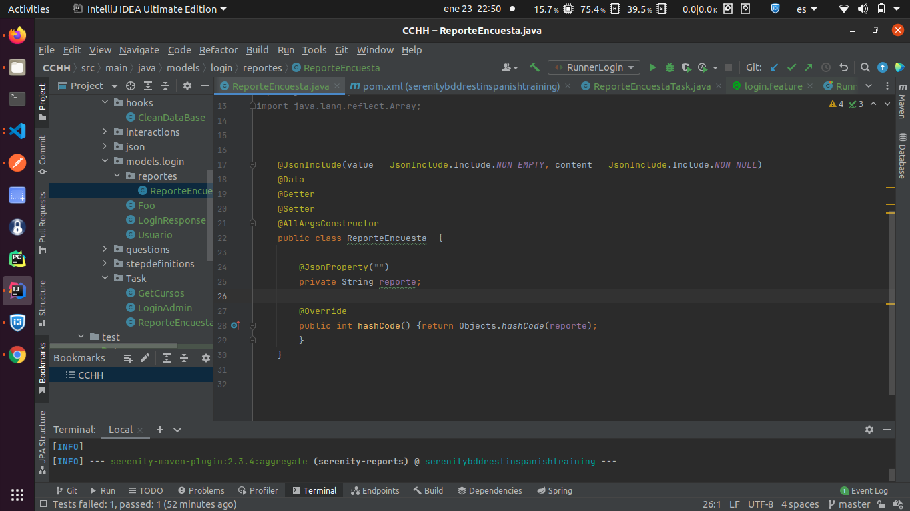Update project from Git
This screenshot has width=910, height=511.
[774, 67]
